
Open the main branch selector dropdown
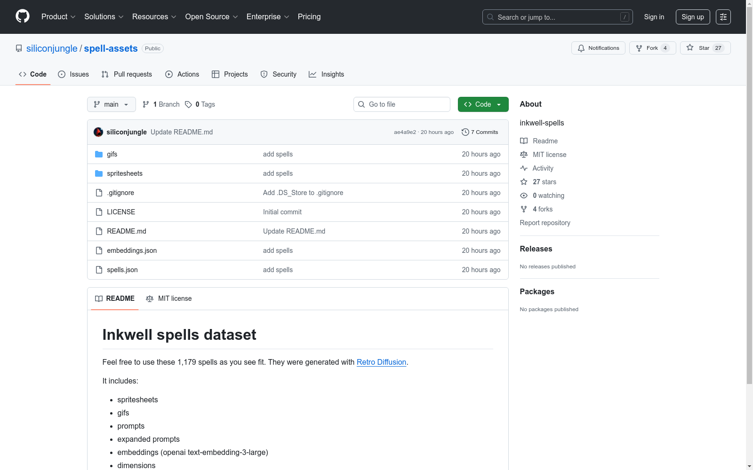112,104
